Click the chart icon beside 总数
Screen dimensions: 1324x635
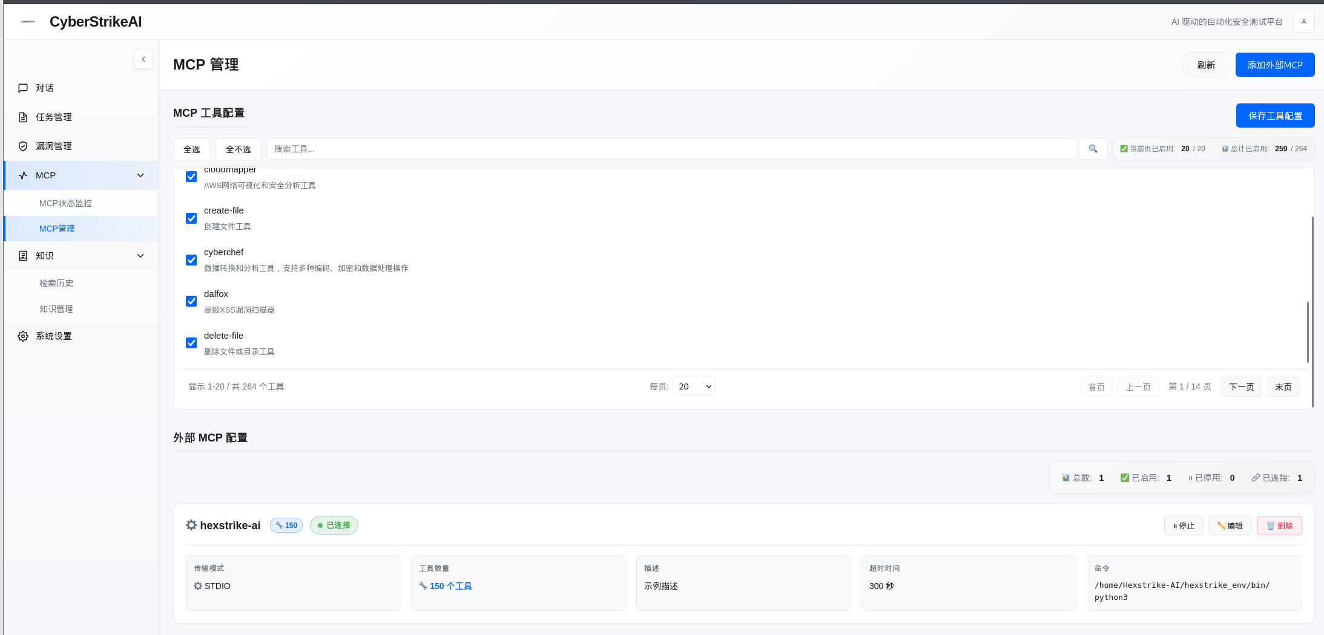1065,478
